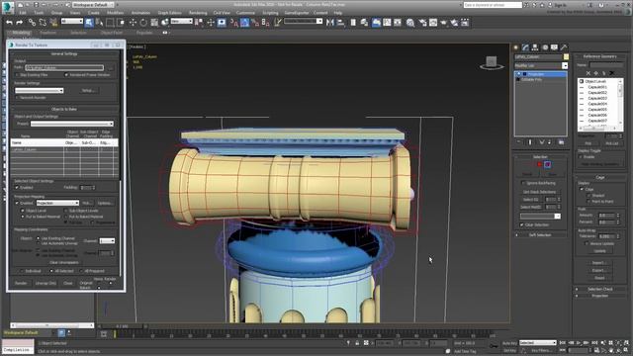Click the Configure Modifier Sets icon

[561, 142]
